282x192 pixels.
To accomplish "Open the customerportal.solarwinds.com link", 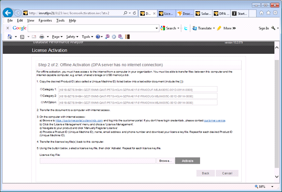I will [x=79, y=120].
